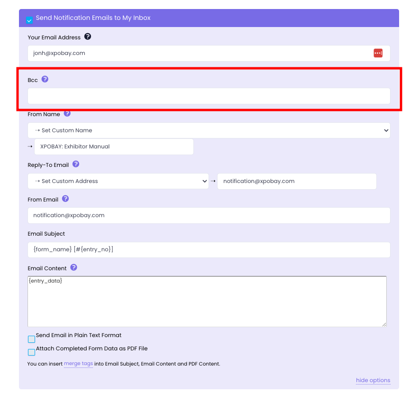Screen dimensions: 410x394
Task: Click the Email Content textarea resize handle
Action: click(x=384, y=324)
